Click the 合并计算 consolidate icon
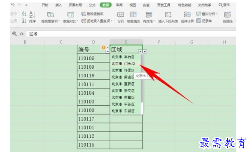250x156 pixels. tap(187, 15)
